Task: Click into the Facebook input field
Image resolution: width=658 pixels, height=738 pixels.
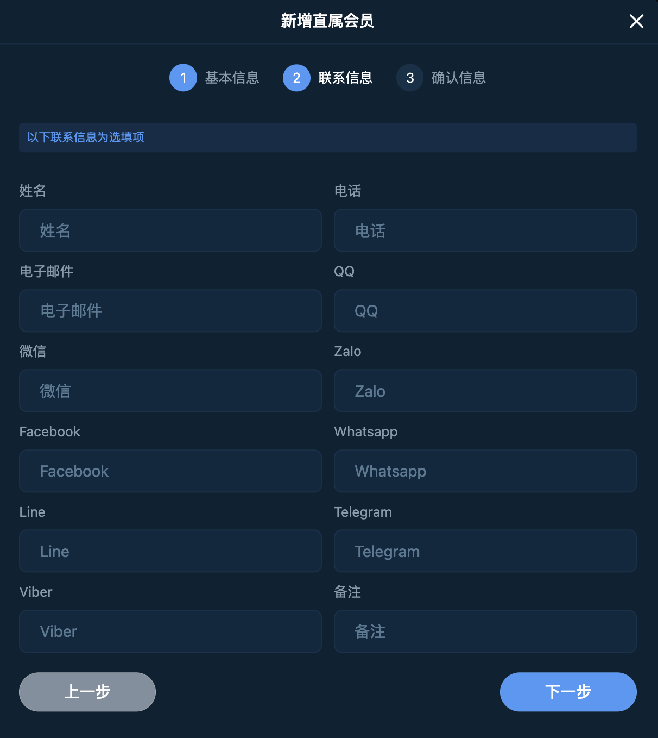Action: 170,471
